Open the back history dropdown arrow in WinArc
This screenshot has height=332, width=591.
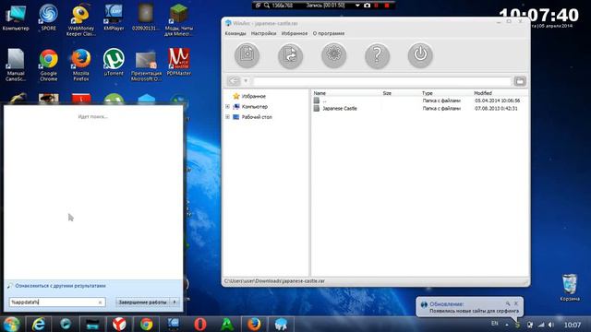[x=246, y=81]
